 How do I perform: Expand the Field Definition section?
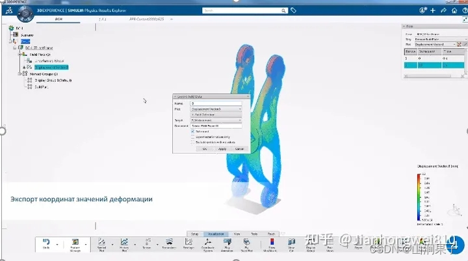tap(216, 115)
